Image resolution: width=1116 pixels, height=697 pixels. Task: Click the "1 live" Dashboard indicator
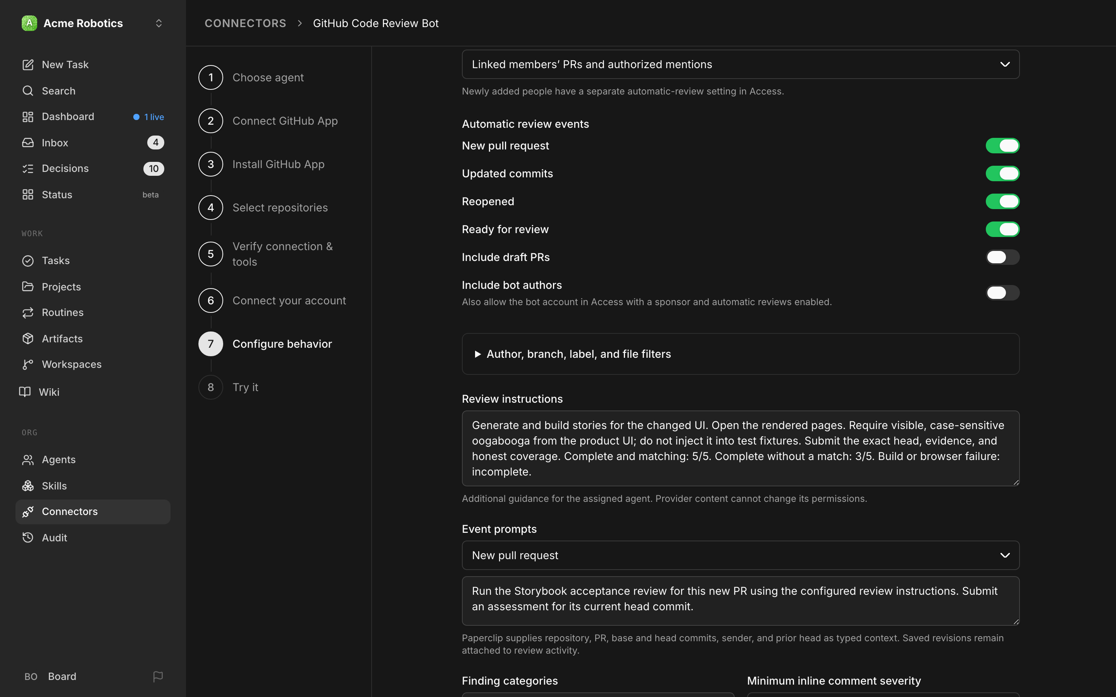[x=148, y=117]
